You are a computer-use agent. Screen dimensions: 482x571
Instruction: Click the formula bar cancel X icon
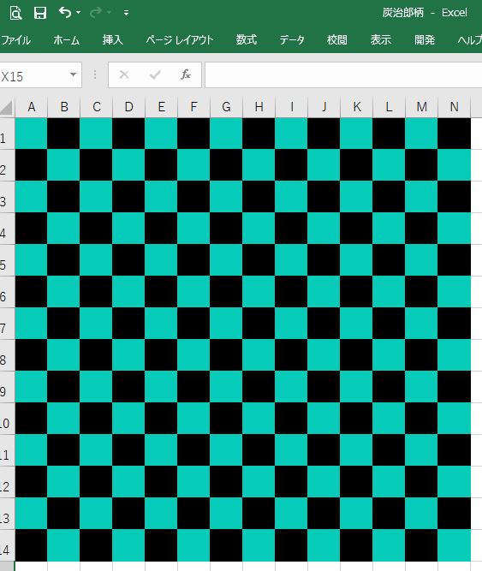(x=124, y=74)
